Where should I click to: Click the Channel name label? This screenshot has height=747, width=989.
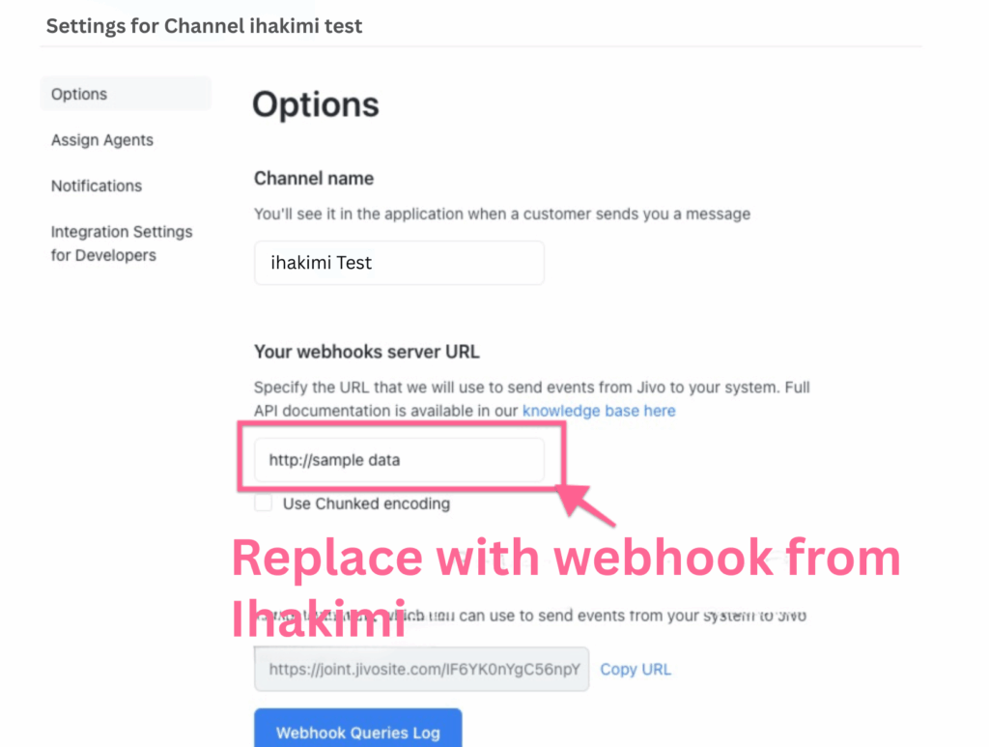click(x=314, y=179)
